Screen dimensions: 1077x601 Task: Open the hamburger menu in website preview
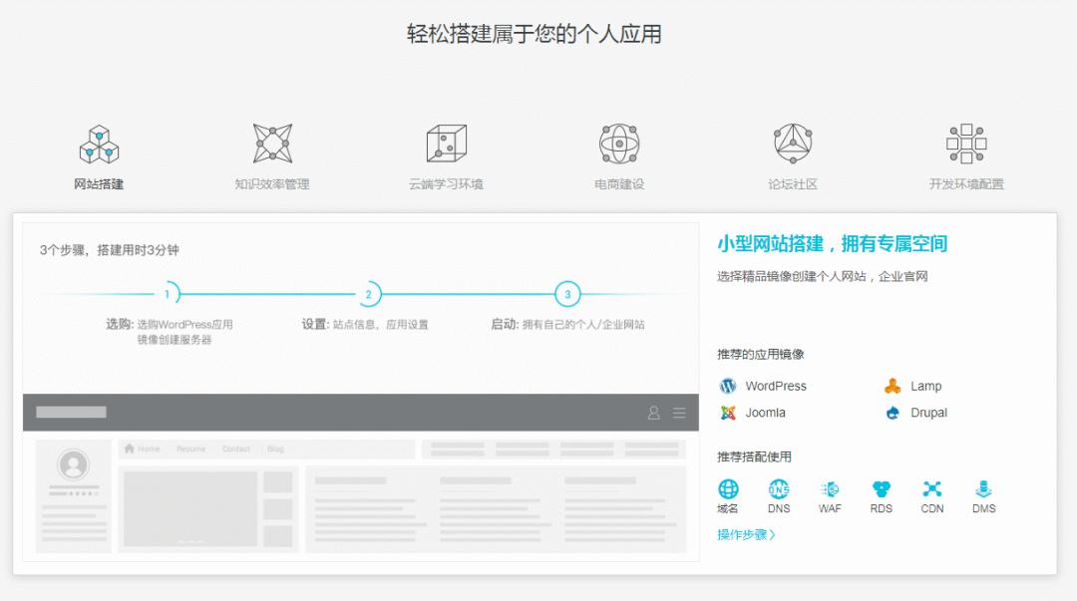(x=680, y=412)
